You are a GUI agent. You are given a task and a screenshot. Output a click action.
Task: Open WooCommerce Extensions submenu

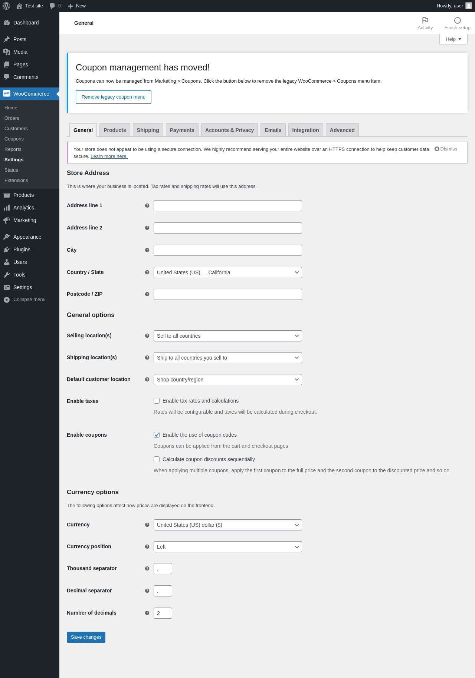click(30, 181)
